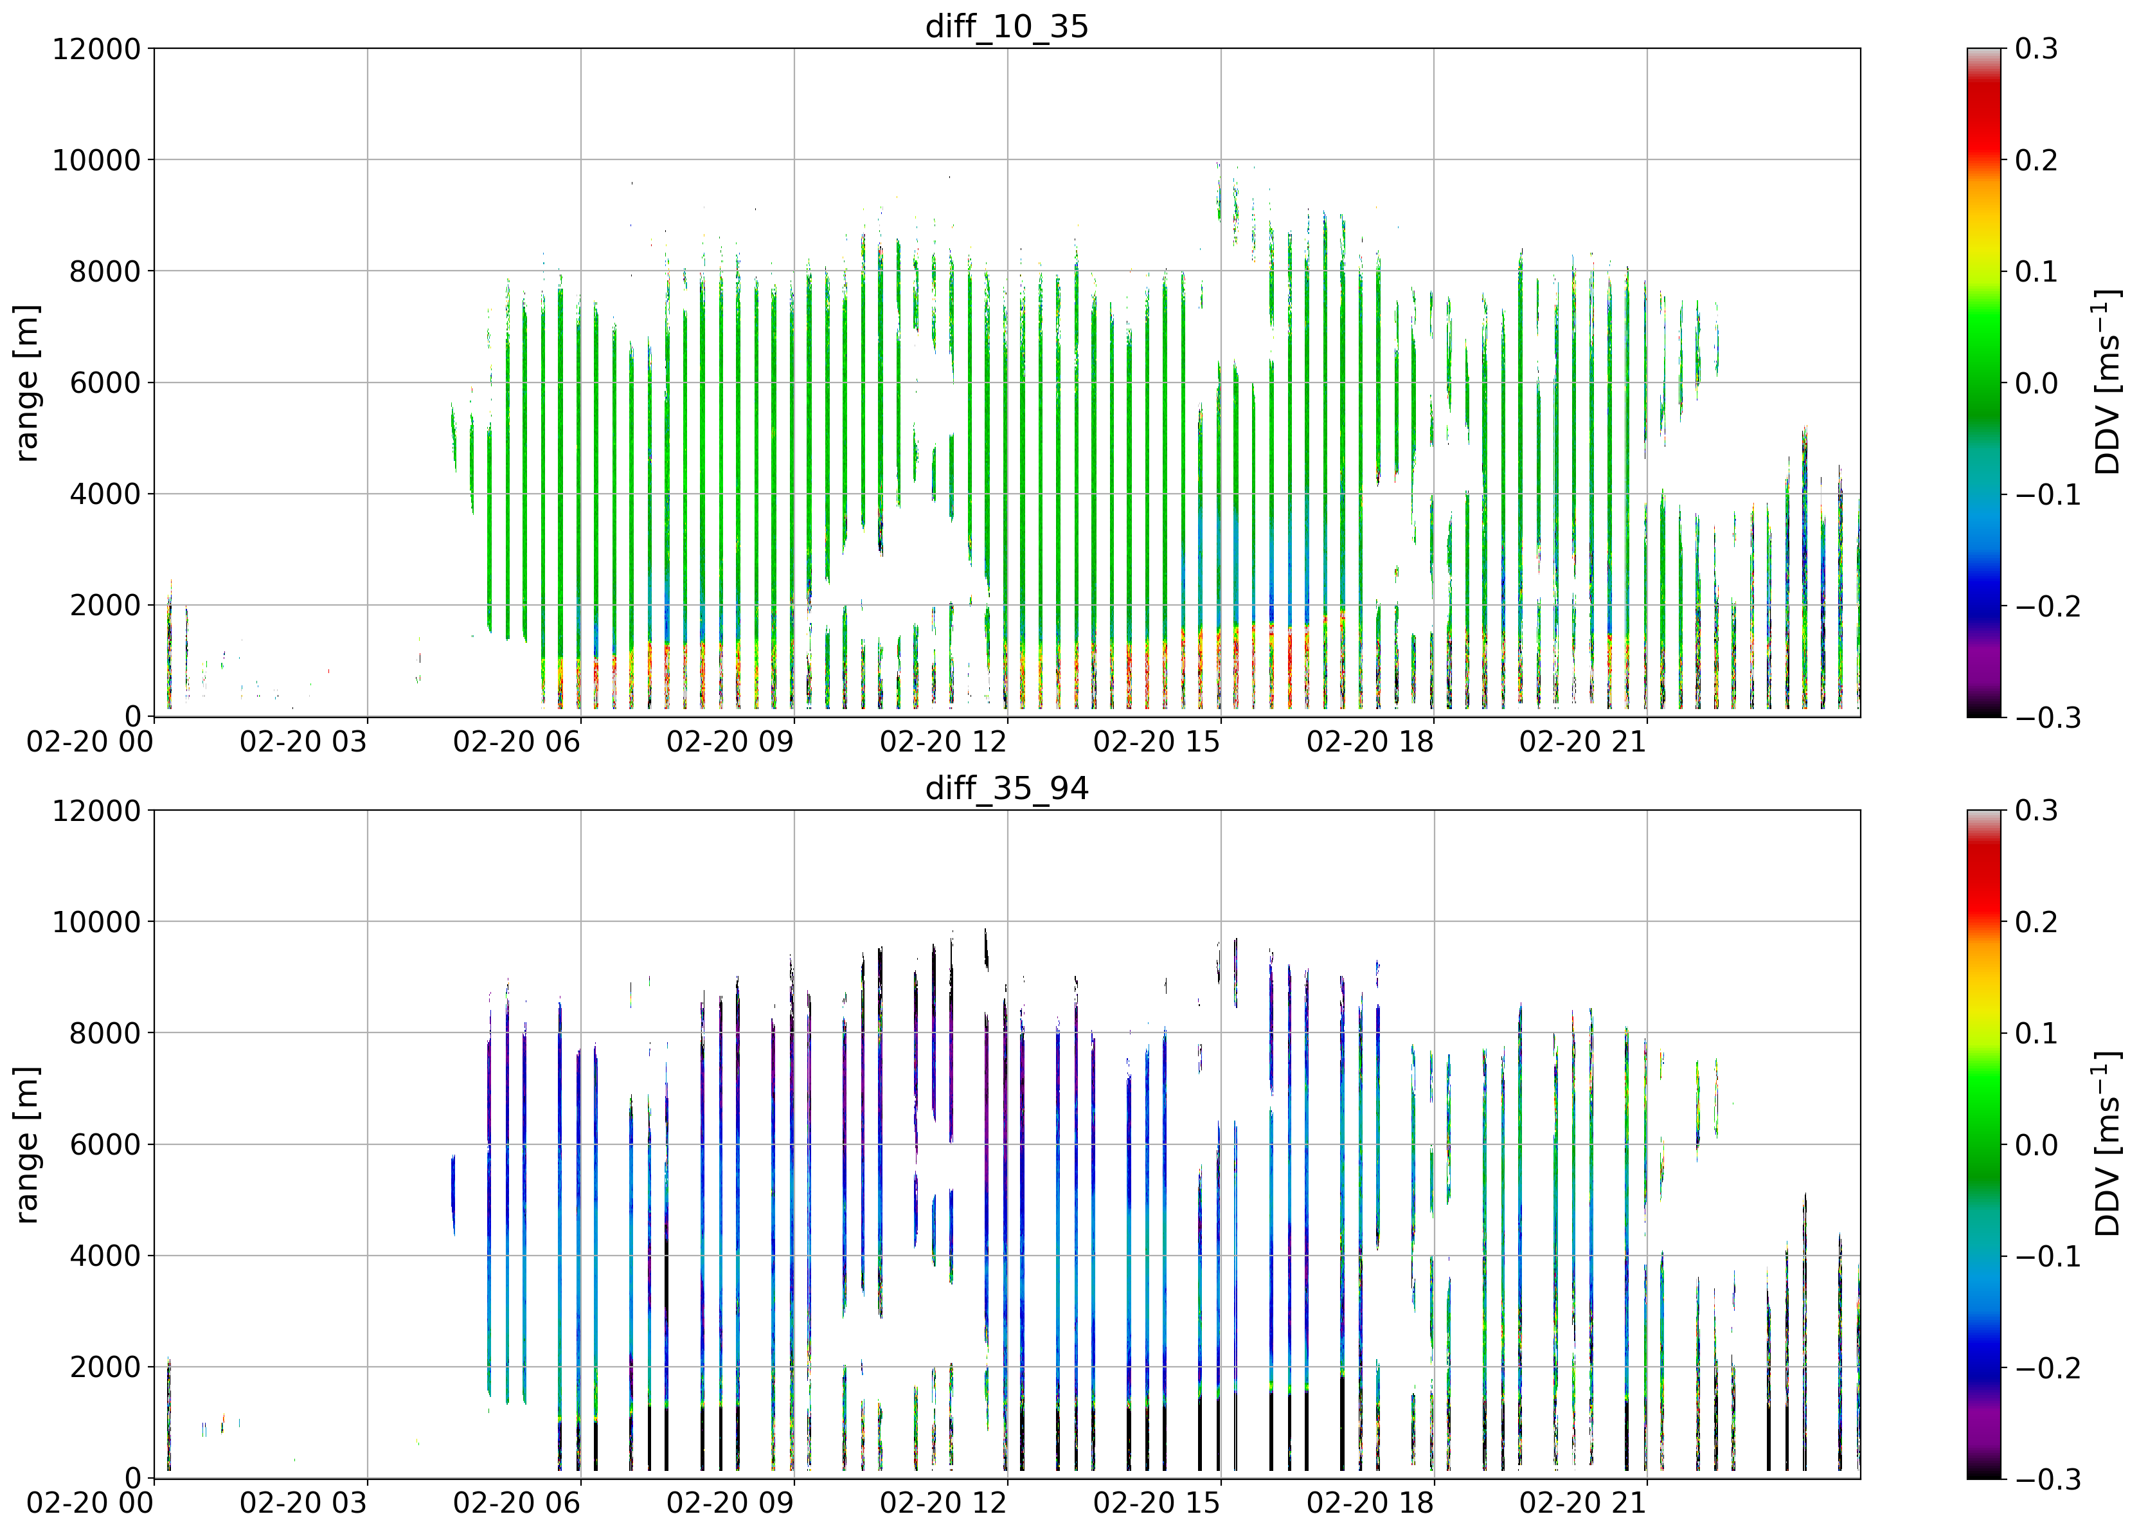The height and width of the screenshot is (1532, 2139).
Task: Select the range [m] axis label of diff_35_94
Action: (28, 1144)
